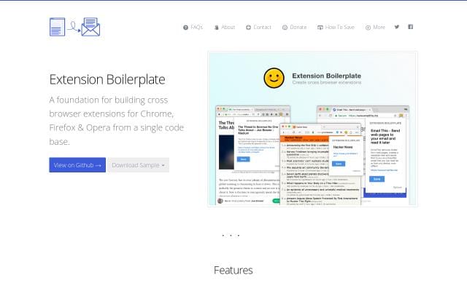The image size is (467, 291).
Task: Go to the About page
Action: click(x=228, y=27)
